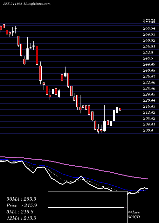Click the 268.54 price axis label

point(150,28)
